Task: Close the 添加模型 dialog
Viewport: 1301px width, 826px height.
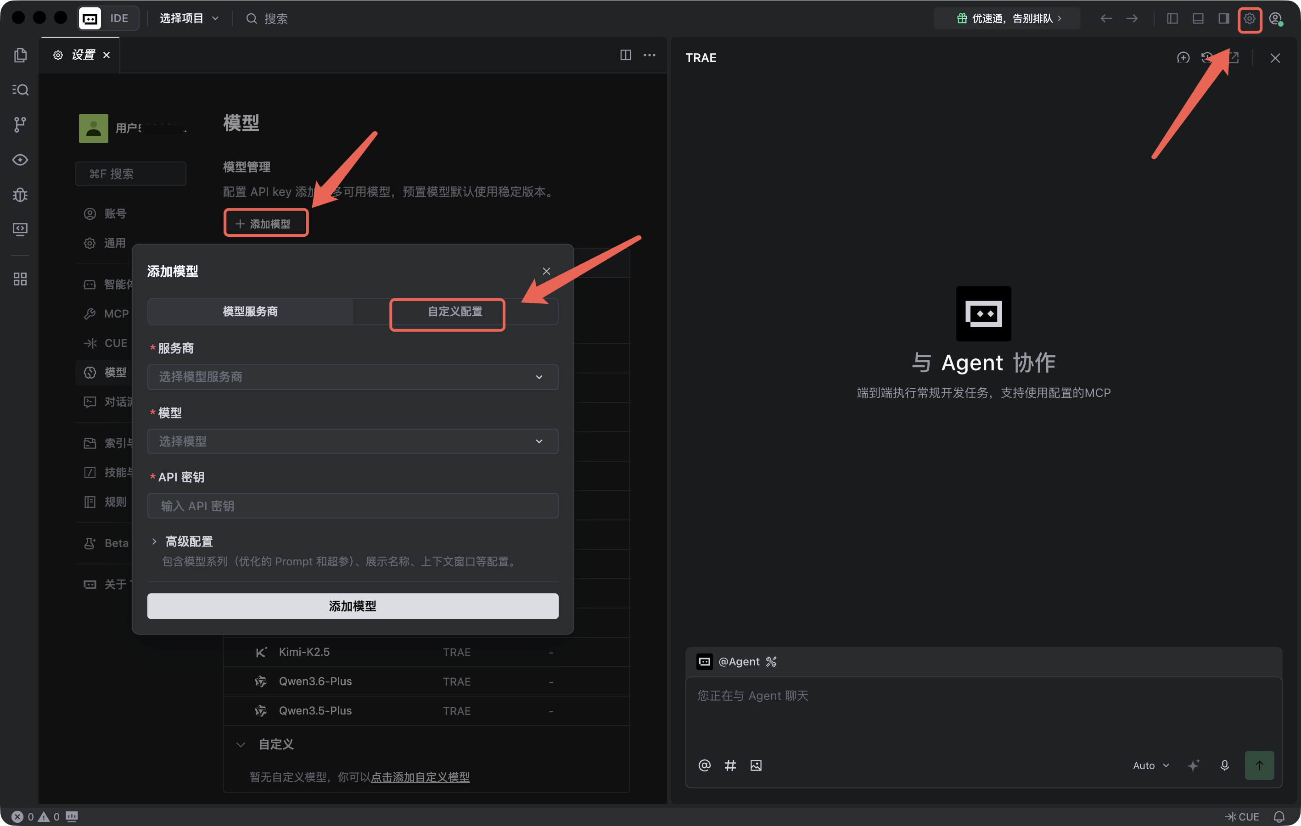Action: pos(546,271)
